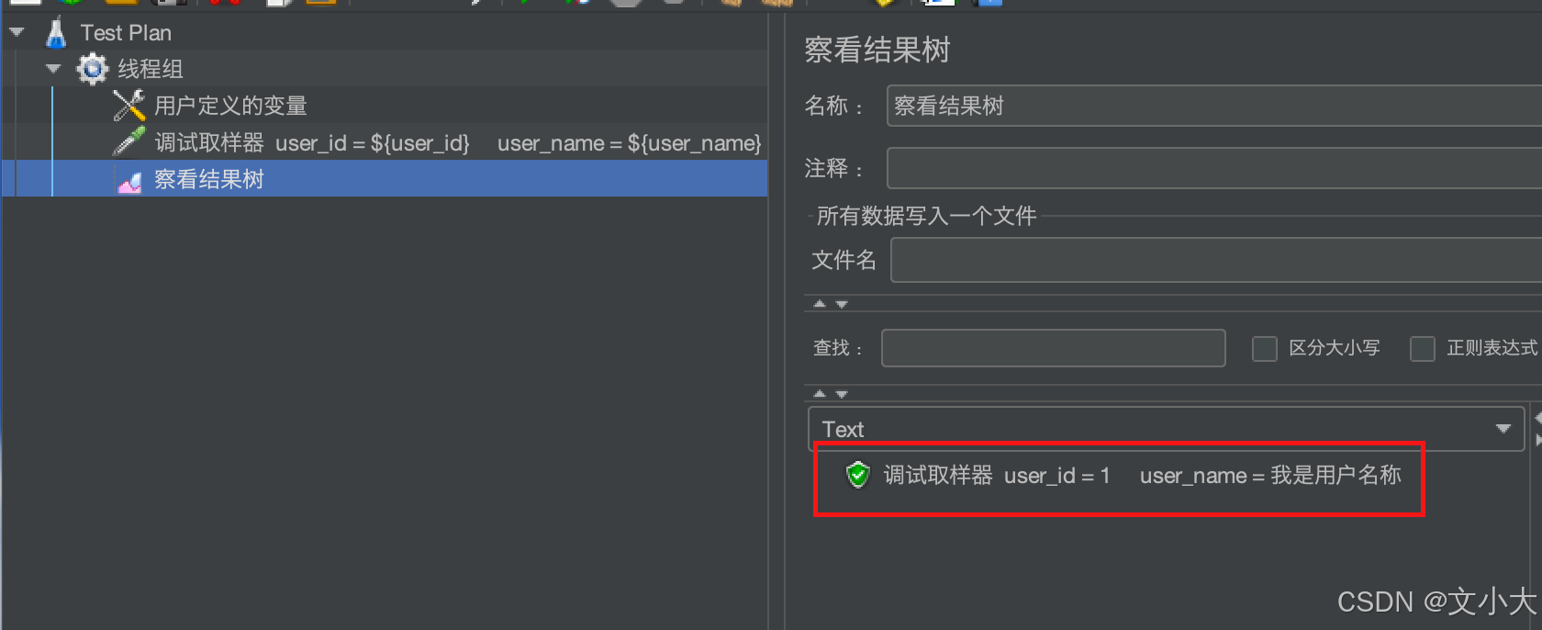Image resolution: width=1542 pixels, height=630 pixels.
Task: Open the Text renderer dropdown
Action: [1166, 429]
